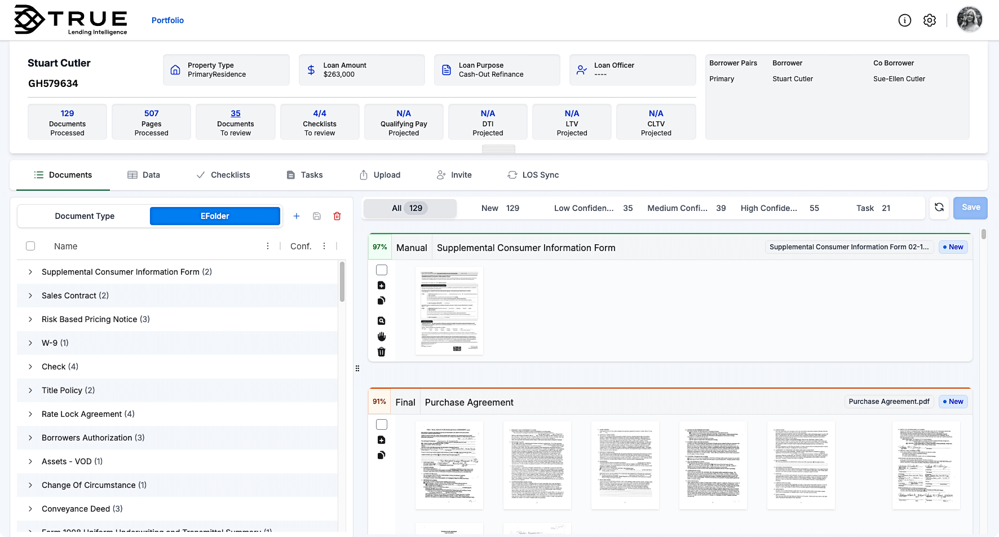This screenshot has width=999, height=537.
Task: Open the Portfolio link in the header
Action: (x=167, y=20)
